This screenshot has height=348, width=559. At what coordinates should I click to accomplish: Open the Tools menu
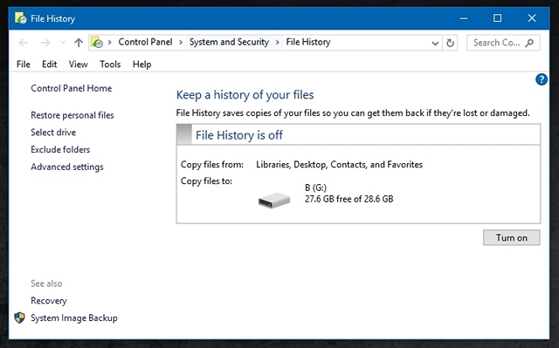click(110, 64)
